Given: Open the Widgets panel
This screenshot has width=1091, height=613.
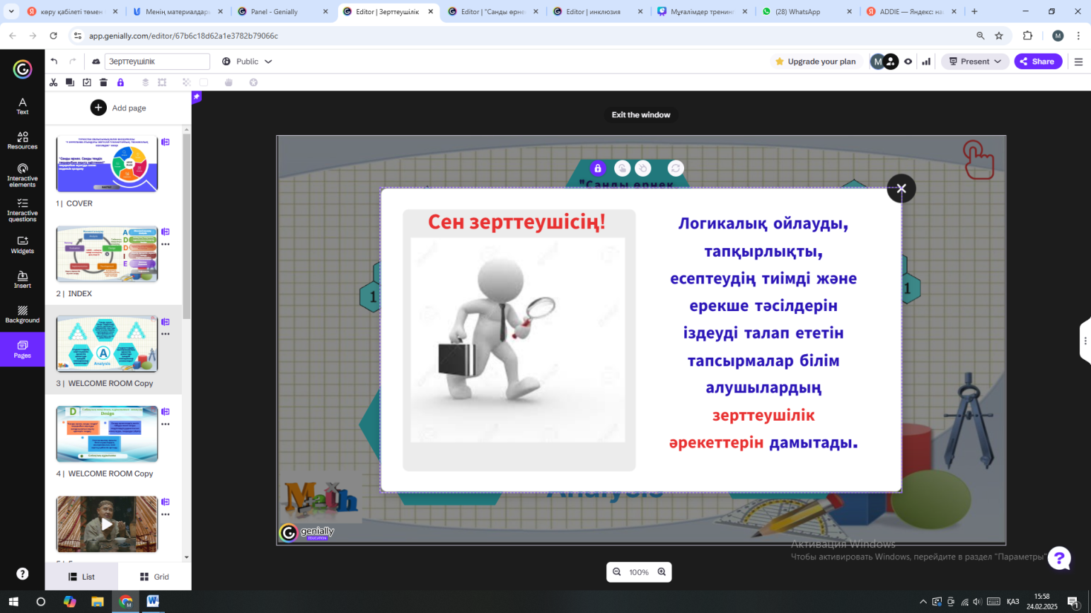Looking at the screenshot, I should (x=23, y=245).
